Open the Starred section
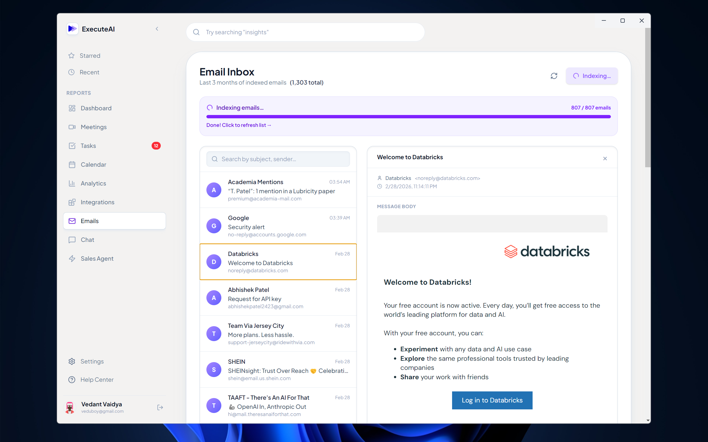Image resolution: width=708 pixels, height=442 pixels. coord(90,56)
